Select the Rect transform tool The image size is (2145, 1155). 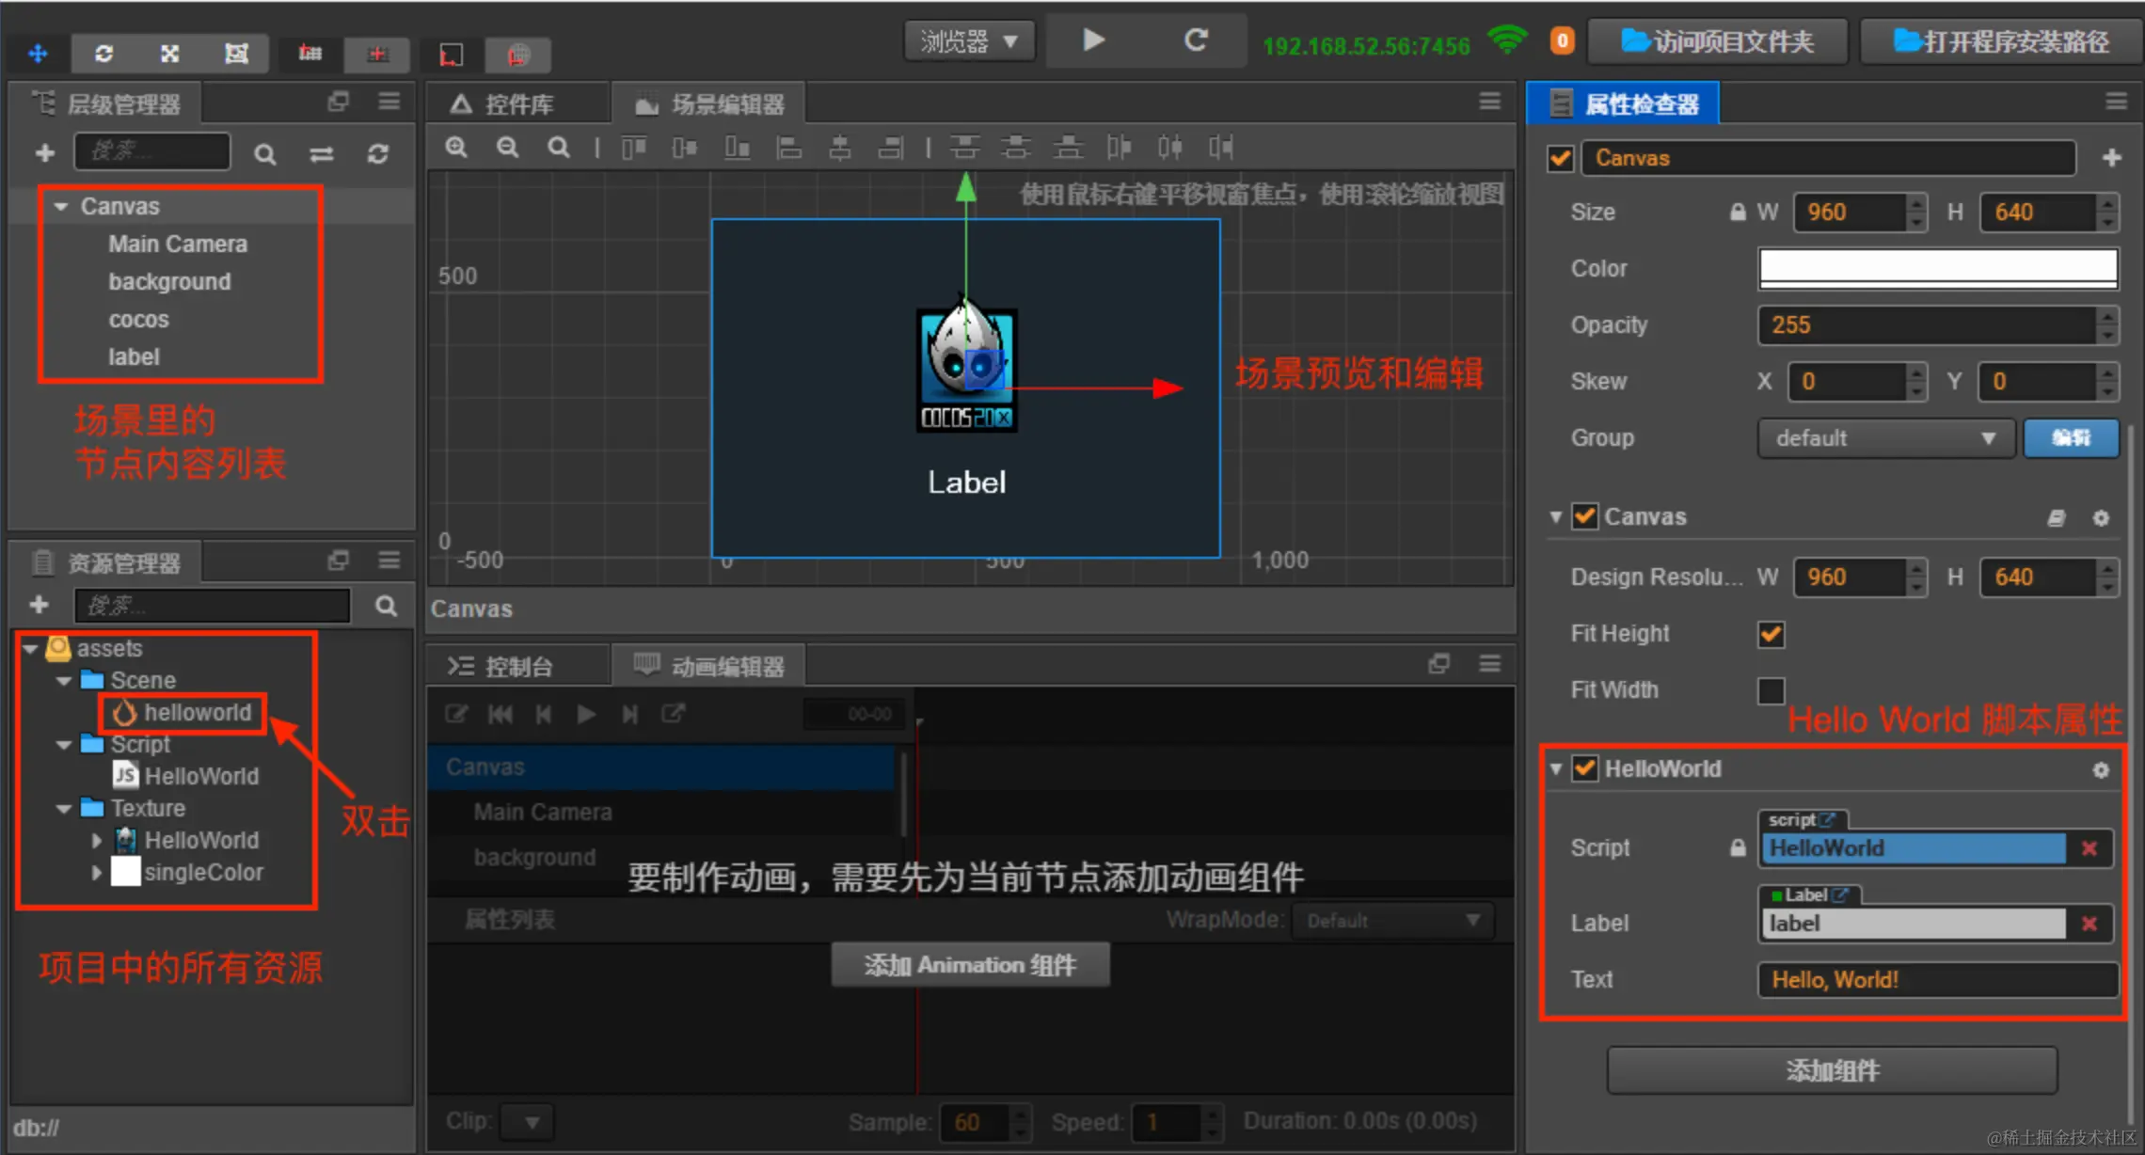point(235,54)
